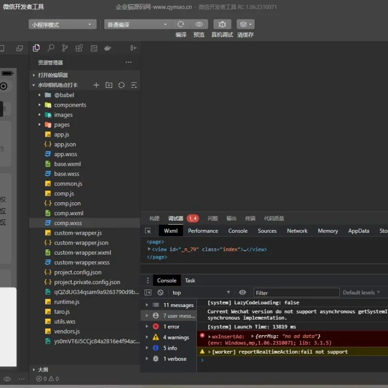
Task: Switch to the Sources tab
Action: click(267, 231)
